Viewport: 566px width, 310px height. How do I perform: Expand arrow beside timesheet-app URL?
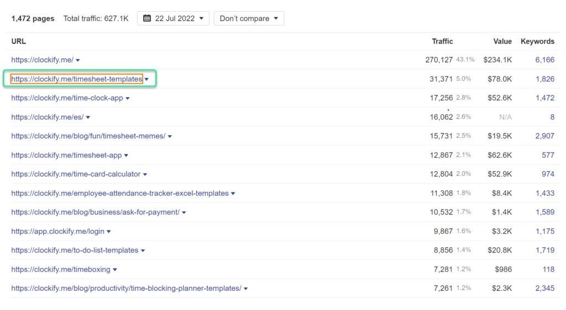click(126, 156)
